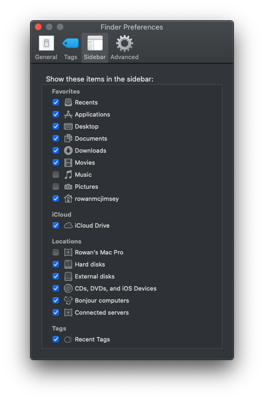Disable the Hard disks checkbox
This screenshot has height=400, width=264.
[x=56, y=264]
